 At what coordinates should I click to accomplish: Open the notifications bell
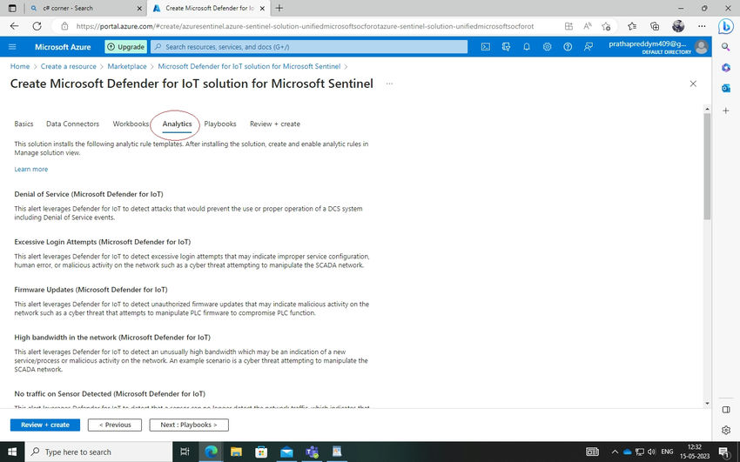tap(526, 47)
